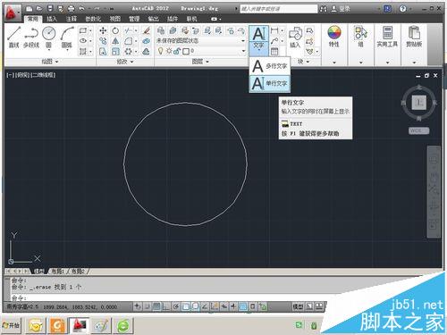
Task: Click the Offset tool icon
Action: (146, 52)
